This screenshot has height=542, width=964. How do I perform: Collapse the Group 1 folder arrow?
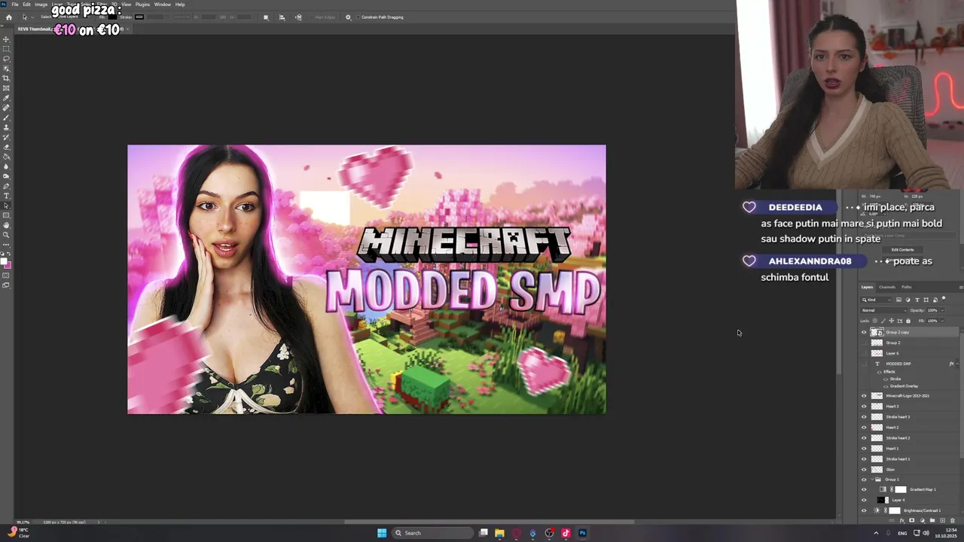click(x=872, y=480)
